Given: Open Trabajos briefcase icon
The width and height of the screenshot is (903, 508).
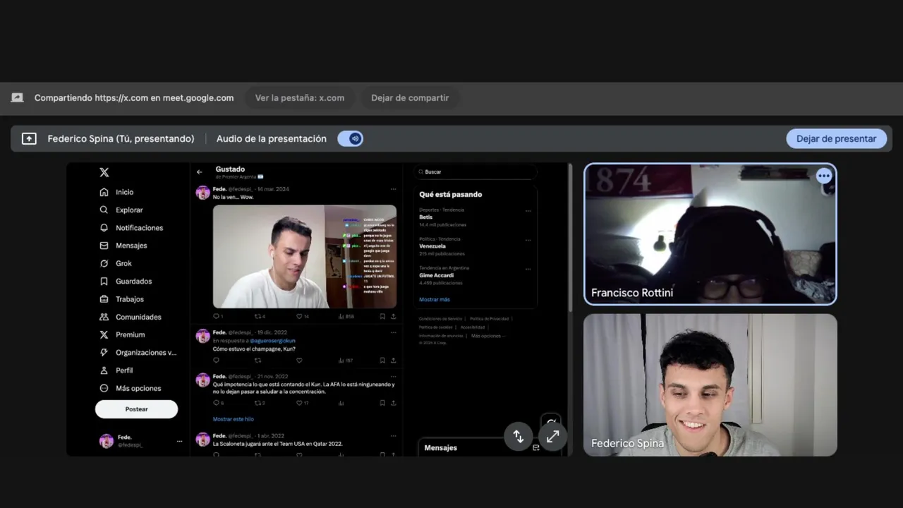Looking at the screenshot, I should (x=104, y=299).
